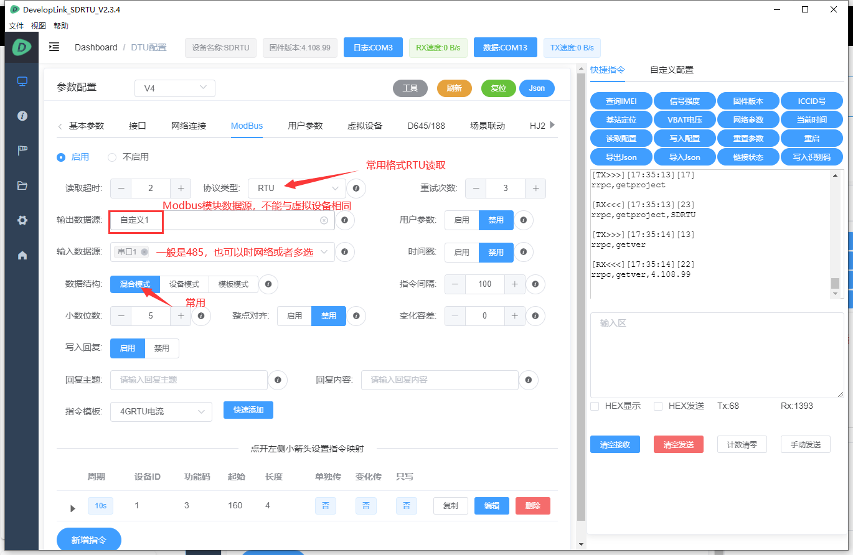Click 编辑 button in command row
This screenshot has height=555, width=853.
point(492,506)
